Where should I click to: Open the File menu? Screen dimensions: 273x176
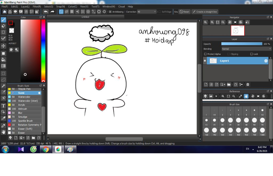coord(5,7)
